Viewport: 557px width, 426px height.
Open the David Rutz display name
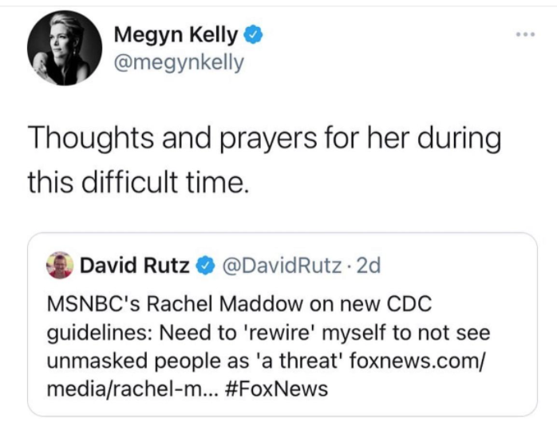pyautogui.click(x=135, y=266)
